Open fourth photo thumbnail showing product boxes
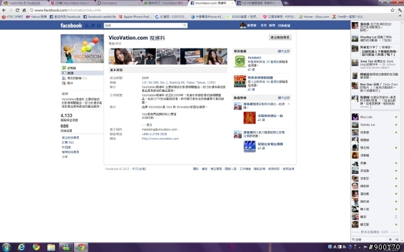Image resolution: width=404 pixels, height=252 pixels. point(192,56)
